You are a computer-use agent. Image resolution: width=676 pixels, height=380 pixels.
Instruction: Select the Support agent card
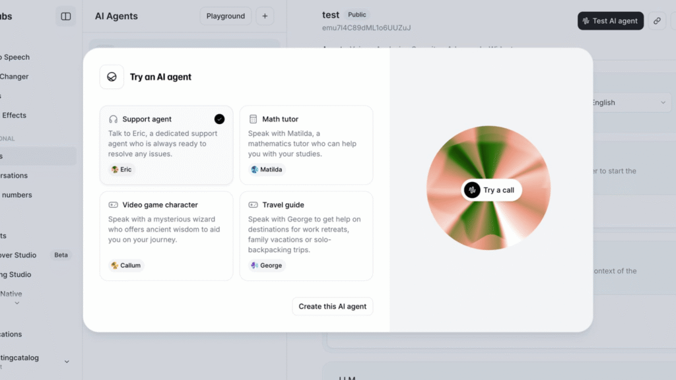click(x=166, y=145)
